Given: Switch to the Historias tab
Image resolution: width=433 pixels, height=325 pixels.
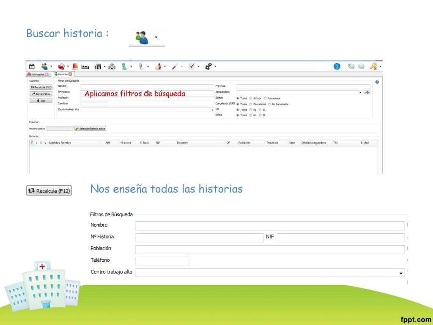Looking at the screenshot, I should coord(63,74).
